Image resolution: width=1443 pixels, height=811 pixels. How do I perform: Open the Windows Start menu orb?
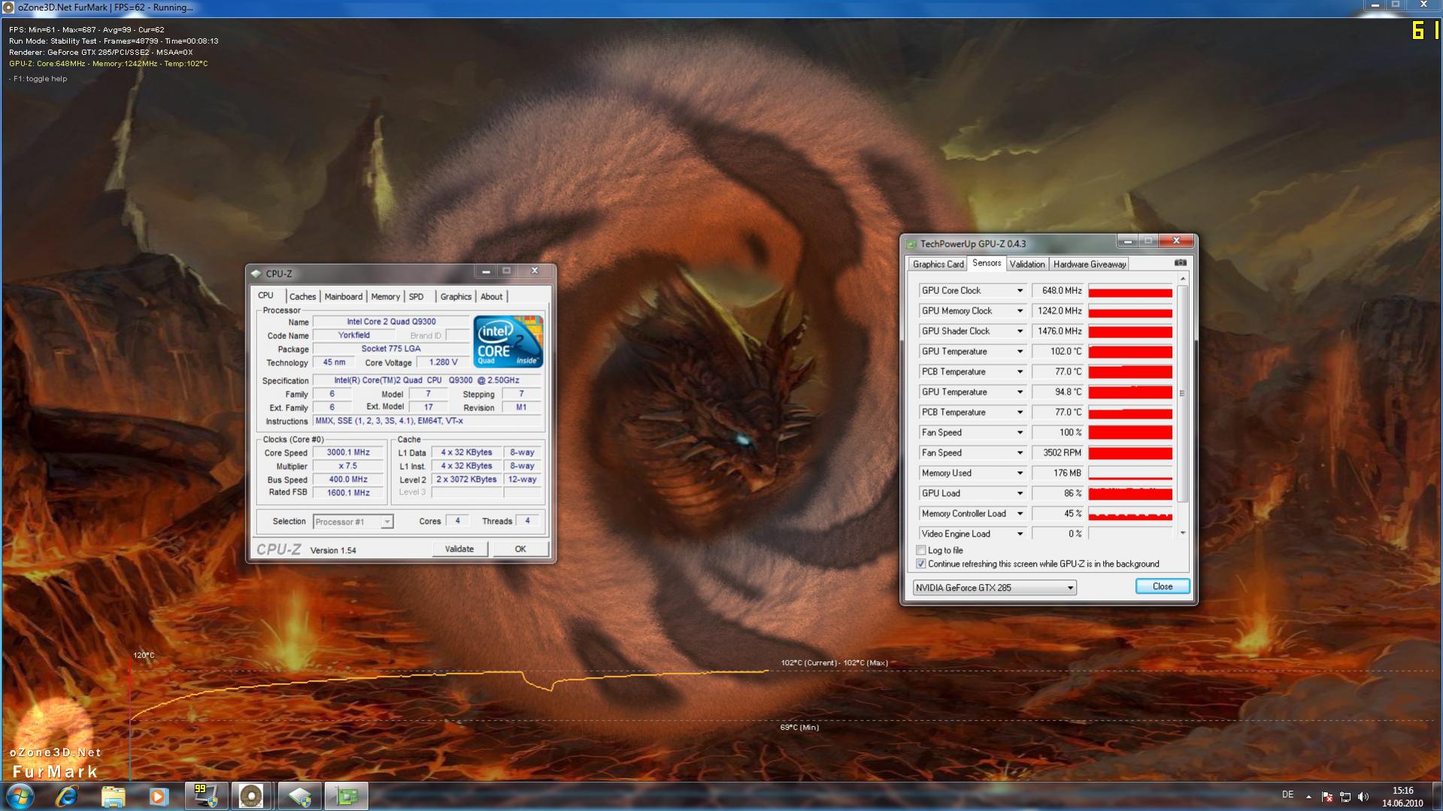pos(20,796)
